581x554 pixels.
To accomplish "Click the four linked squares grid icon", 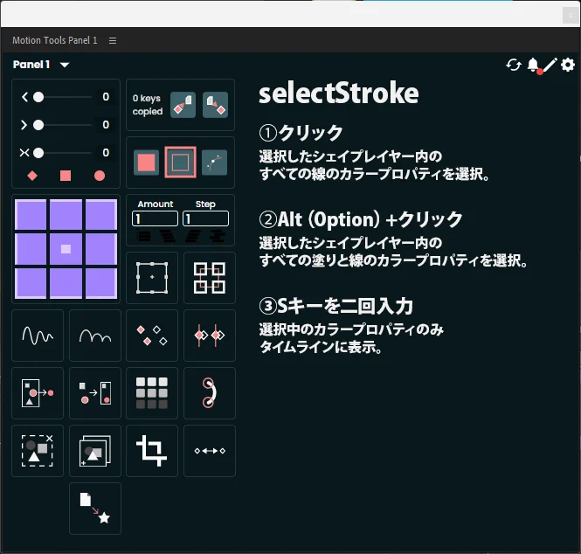I will pyautogui.click(x=210, y=278).
